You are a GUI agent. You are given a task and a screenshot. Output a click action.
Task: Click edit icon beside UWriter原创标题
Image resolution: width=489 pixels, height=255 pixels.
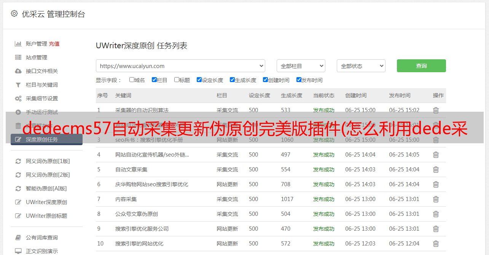[18, 216]
